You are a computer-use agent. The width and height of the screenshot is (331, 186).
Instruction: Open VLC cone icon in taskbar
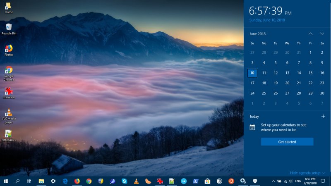137,181
